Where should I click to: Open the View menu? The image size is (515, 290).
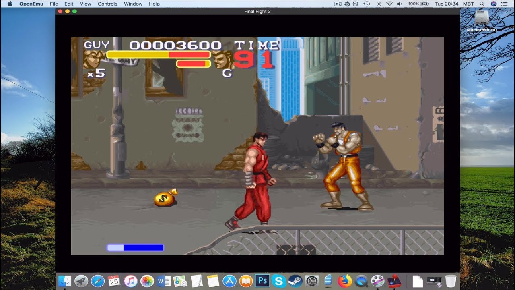pyautogui.click(x=85, y=4)
